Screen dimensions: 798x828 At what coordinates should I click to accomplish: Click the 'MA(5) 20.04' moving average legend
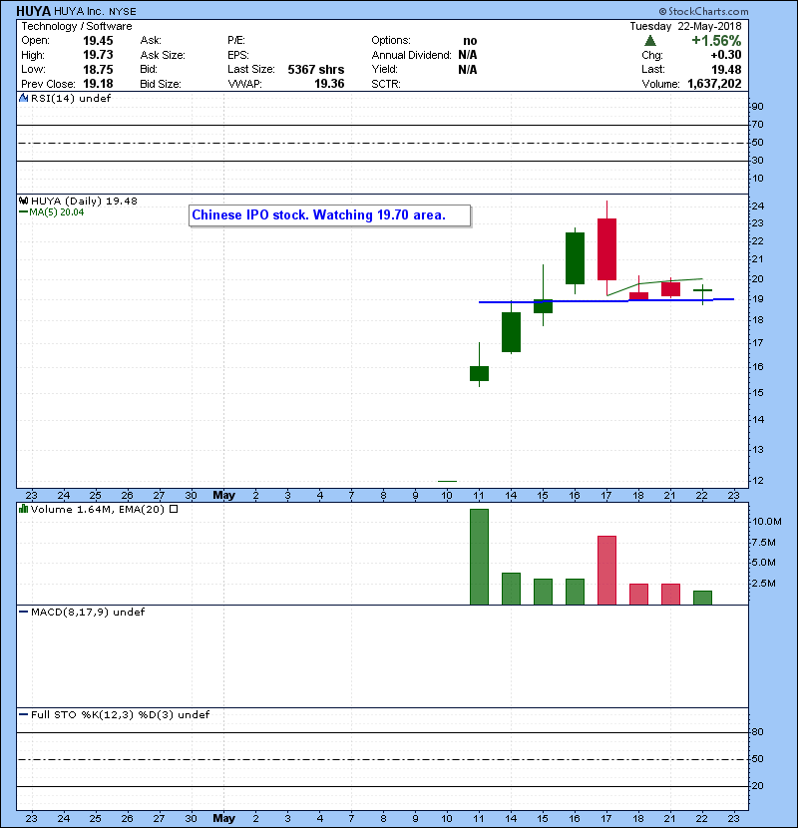point(57,212)
